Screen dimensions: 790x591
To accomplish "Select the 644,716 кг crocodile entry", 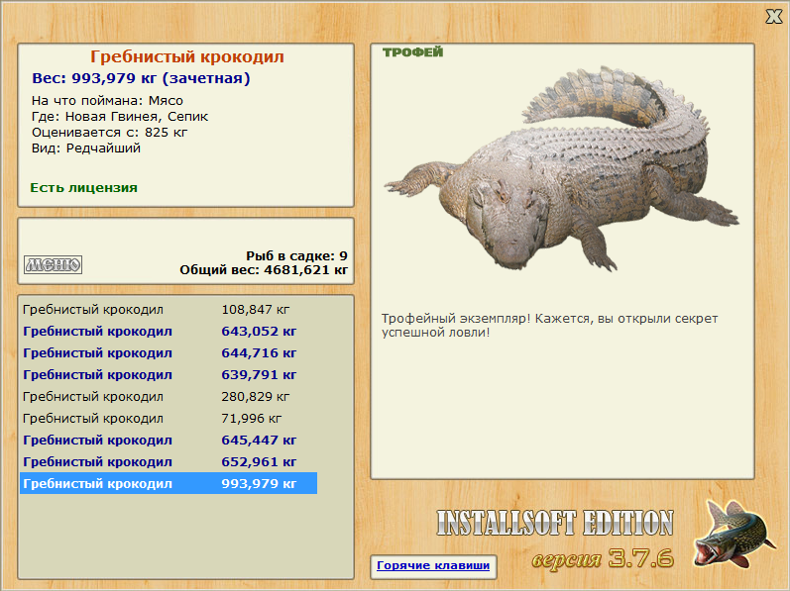I will pos(169,353).
